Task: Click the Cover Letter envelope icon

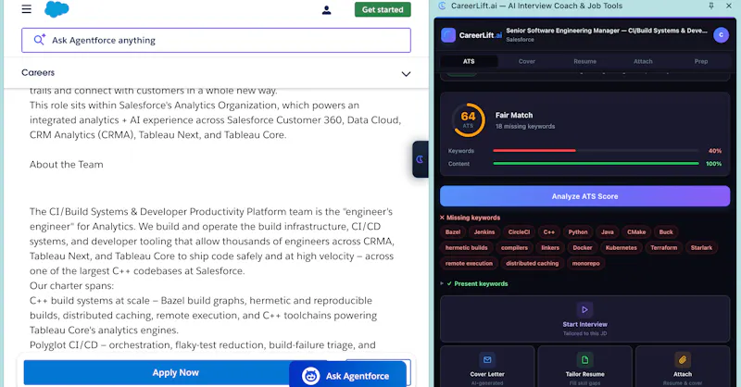Action: [x=487, y=360]
